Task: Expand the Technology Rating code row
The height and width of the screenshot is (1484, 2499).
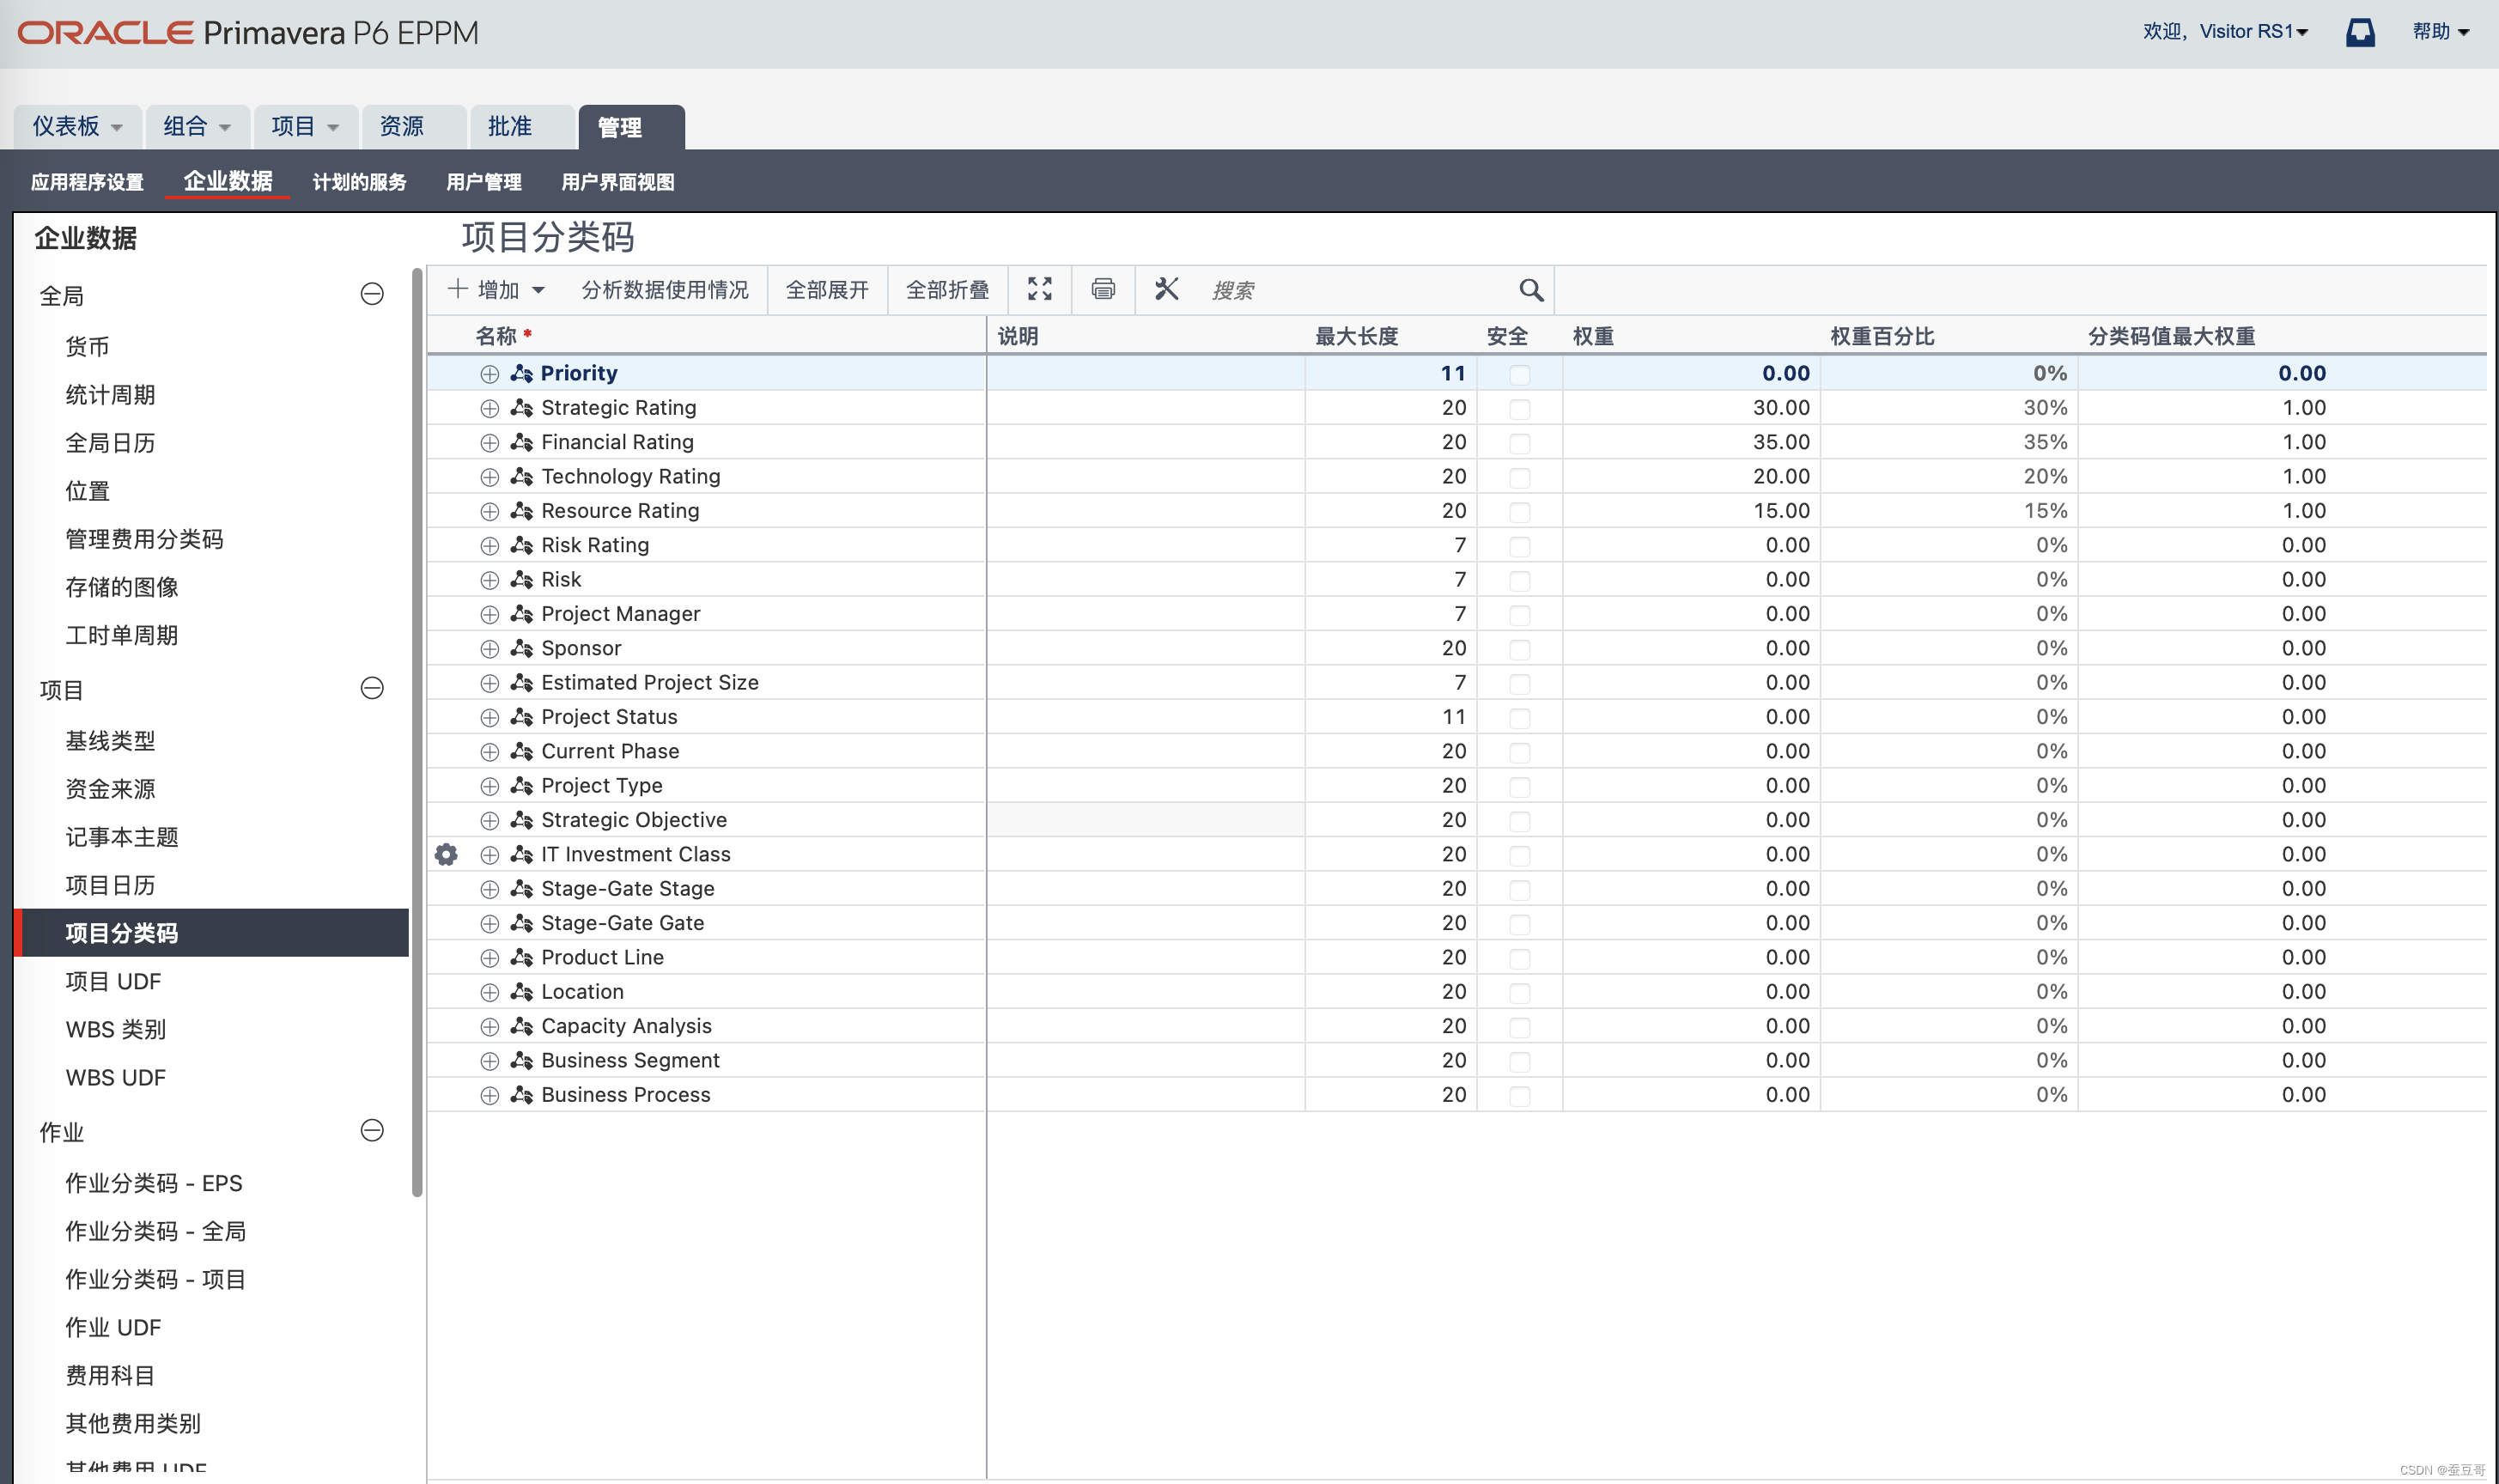Action: tap(489, 477)
